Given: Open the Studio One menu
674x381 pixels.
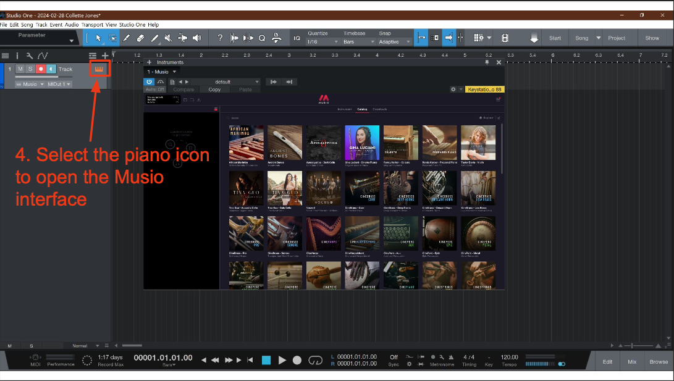Looking at the screenshot, I should [x=132, y=25].
